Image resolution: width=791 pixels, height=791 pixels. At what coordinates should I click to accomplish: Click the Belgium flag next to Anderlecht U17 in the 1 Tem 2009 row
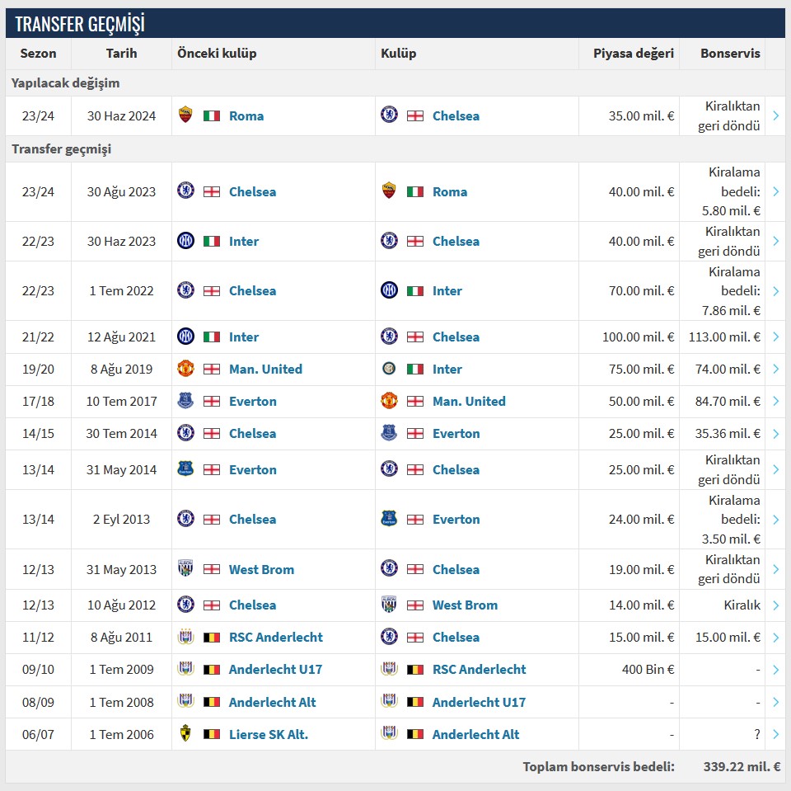212,669
